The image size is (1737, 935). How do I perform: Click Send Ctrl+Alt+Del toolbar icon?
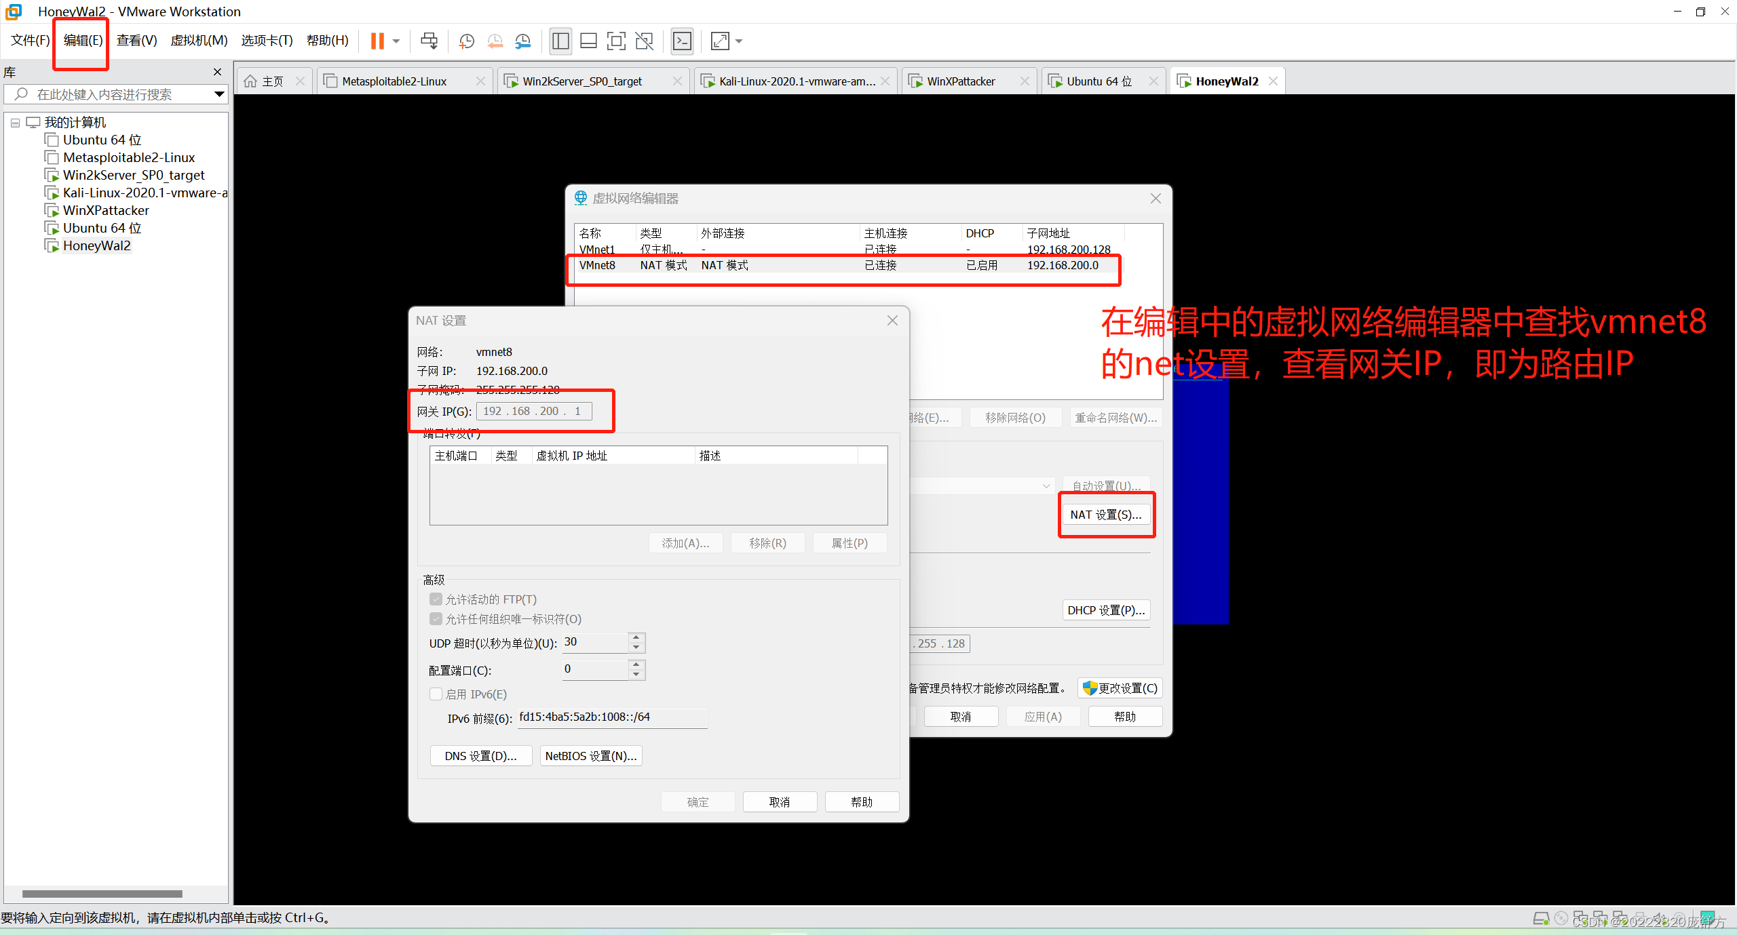(x=429, y=41)
